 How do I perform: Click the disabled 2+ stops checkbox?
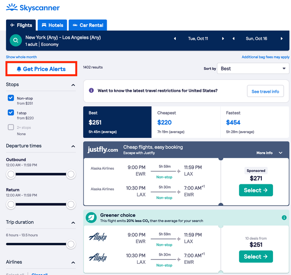(11, 127)
